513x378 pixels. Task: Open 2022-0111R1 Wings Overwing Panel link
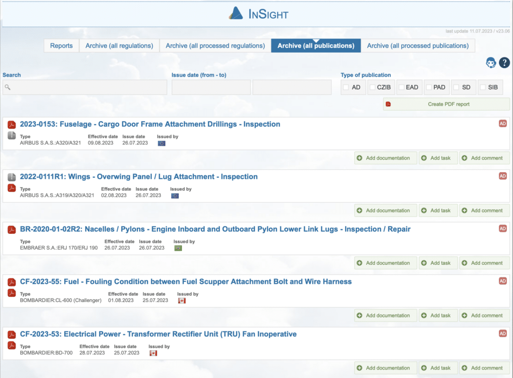pos(139,177)
